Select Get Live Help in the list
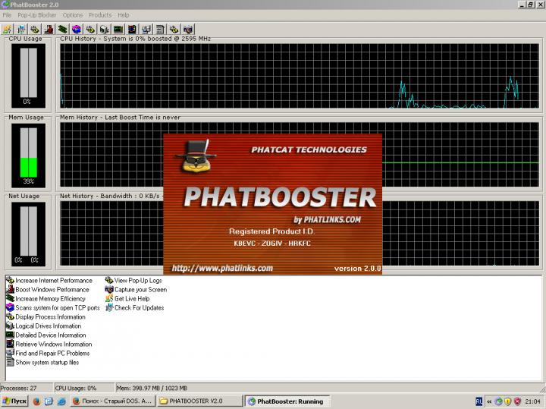Viewport: 546px width, 409px height. click(131, 299)
